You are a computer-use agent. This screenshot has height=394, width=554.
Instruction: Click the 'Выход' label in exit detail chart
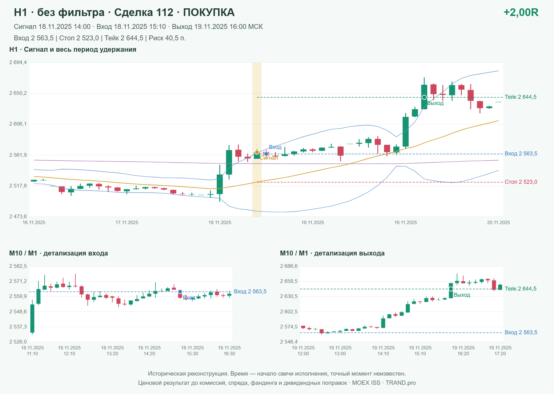[x=462, y=295]
